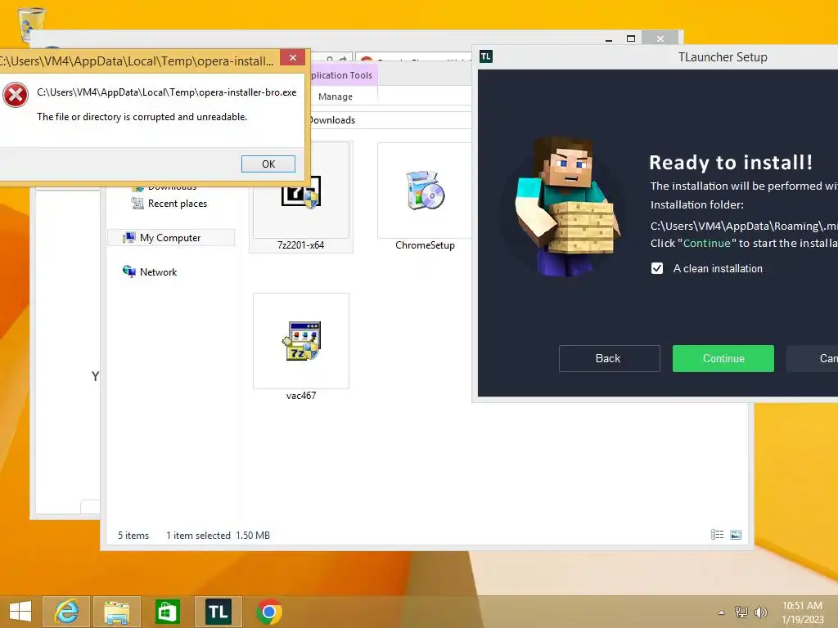
Task: Open Google Chrome from taskbar
Action: [x=268, y=612]
